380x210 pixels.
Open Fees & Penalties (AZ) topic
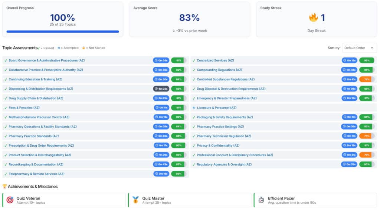coord(24,108)
